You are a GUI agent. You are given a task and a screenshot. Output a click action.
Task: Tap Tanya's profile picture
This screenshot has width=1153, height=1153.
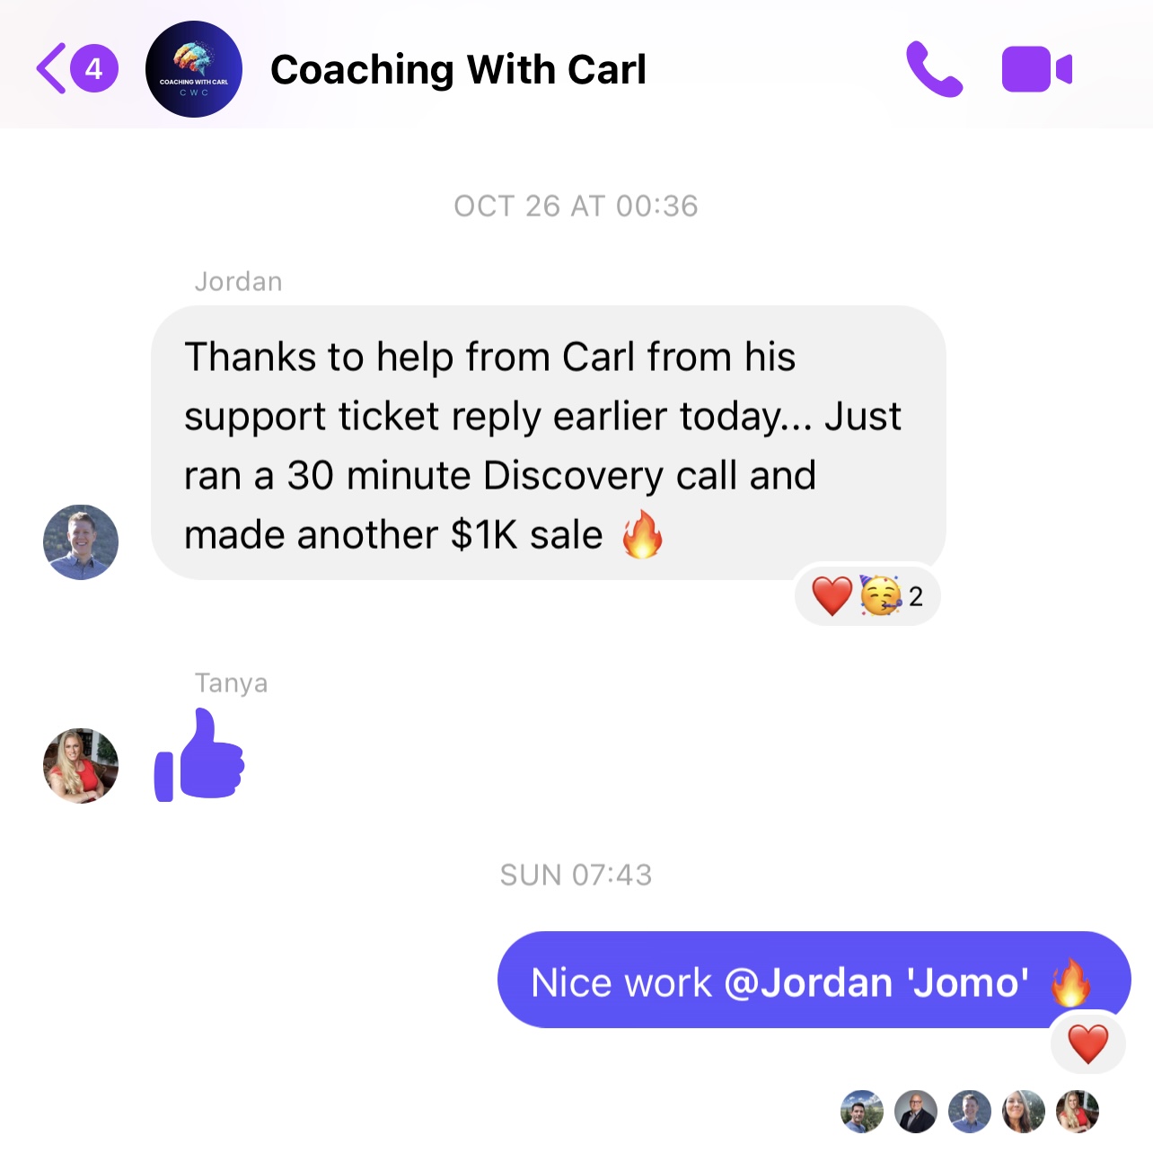pyautogui.click(x=81, y=765)
